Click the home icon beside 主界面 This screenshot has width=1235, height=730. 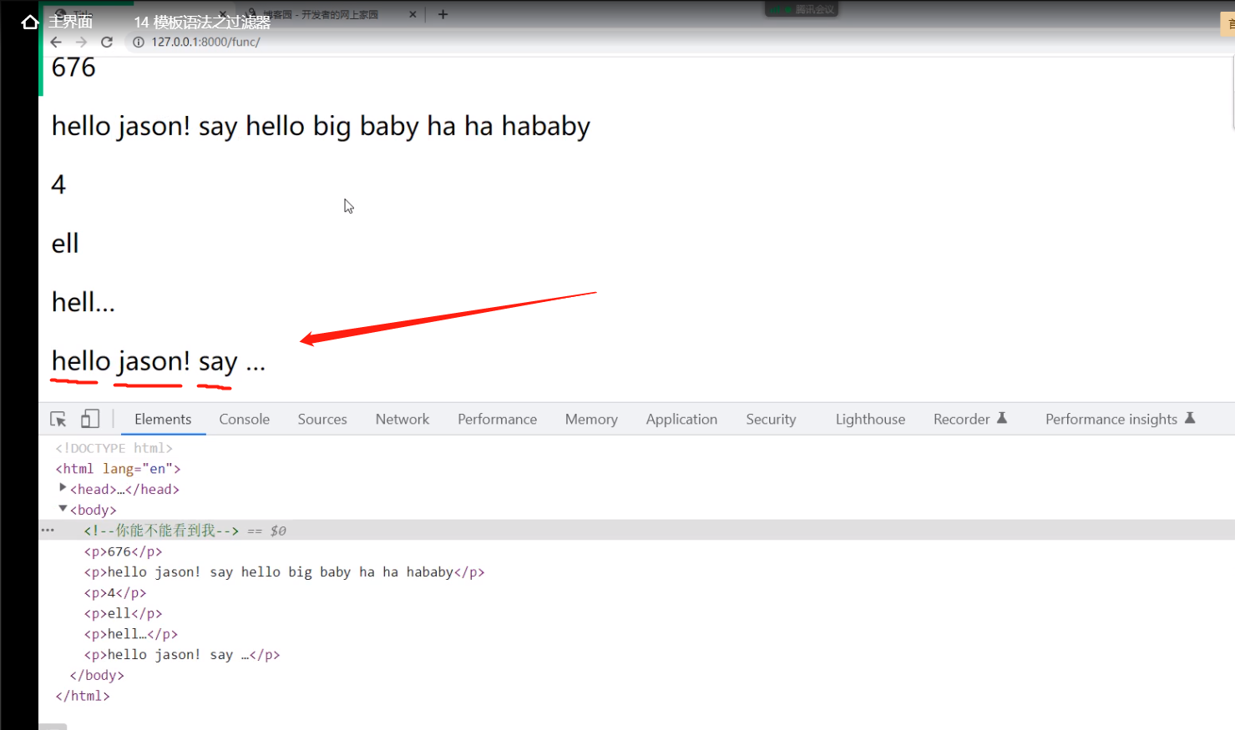point(30,22)
